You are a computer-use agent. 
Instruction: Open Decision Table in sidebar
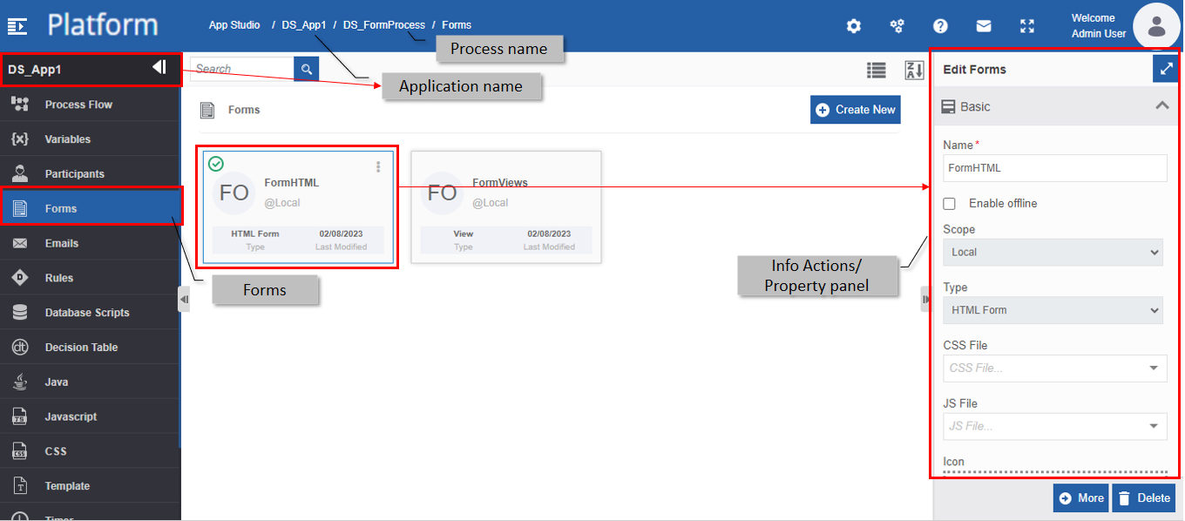(x=91, y=347)
